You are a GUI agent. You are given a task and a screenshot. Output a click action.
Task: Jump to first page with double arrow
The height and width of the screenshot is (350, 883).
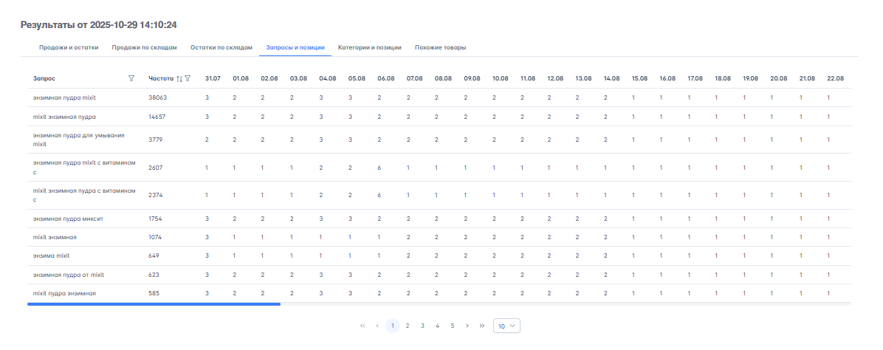[363, 326]
